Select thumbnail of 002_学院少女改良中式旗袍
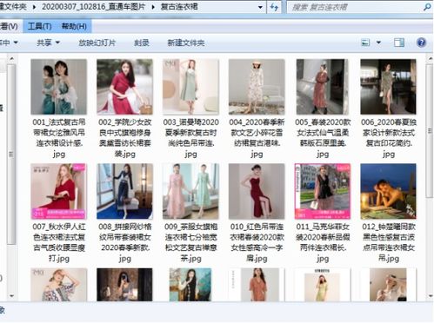The width and height of the screenshot is (434, 323). tap(124, 87)
